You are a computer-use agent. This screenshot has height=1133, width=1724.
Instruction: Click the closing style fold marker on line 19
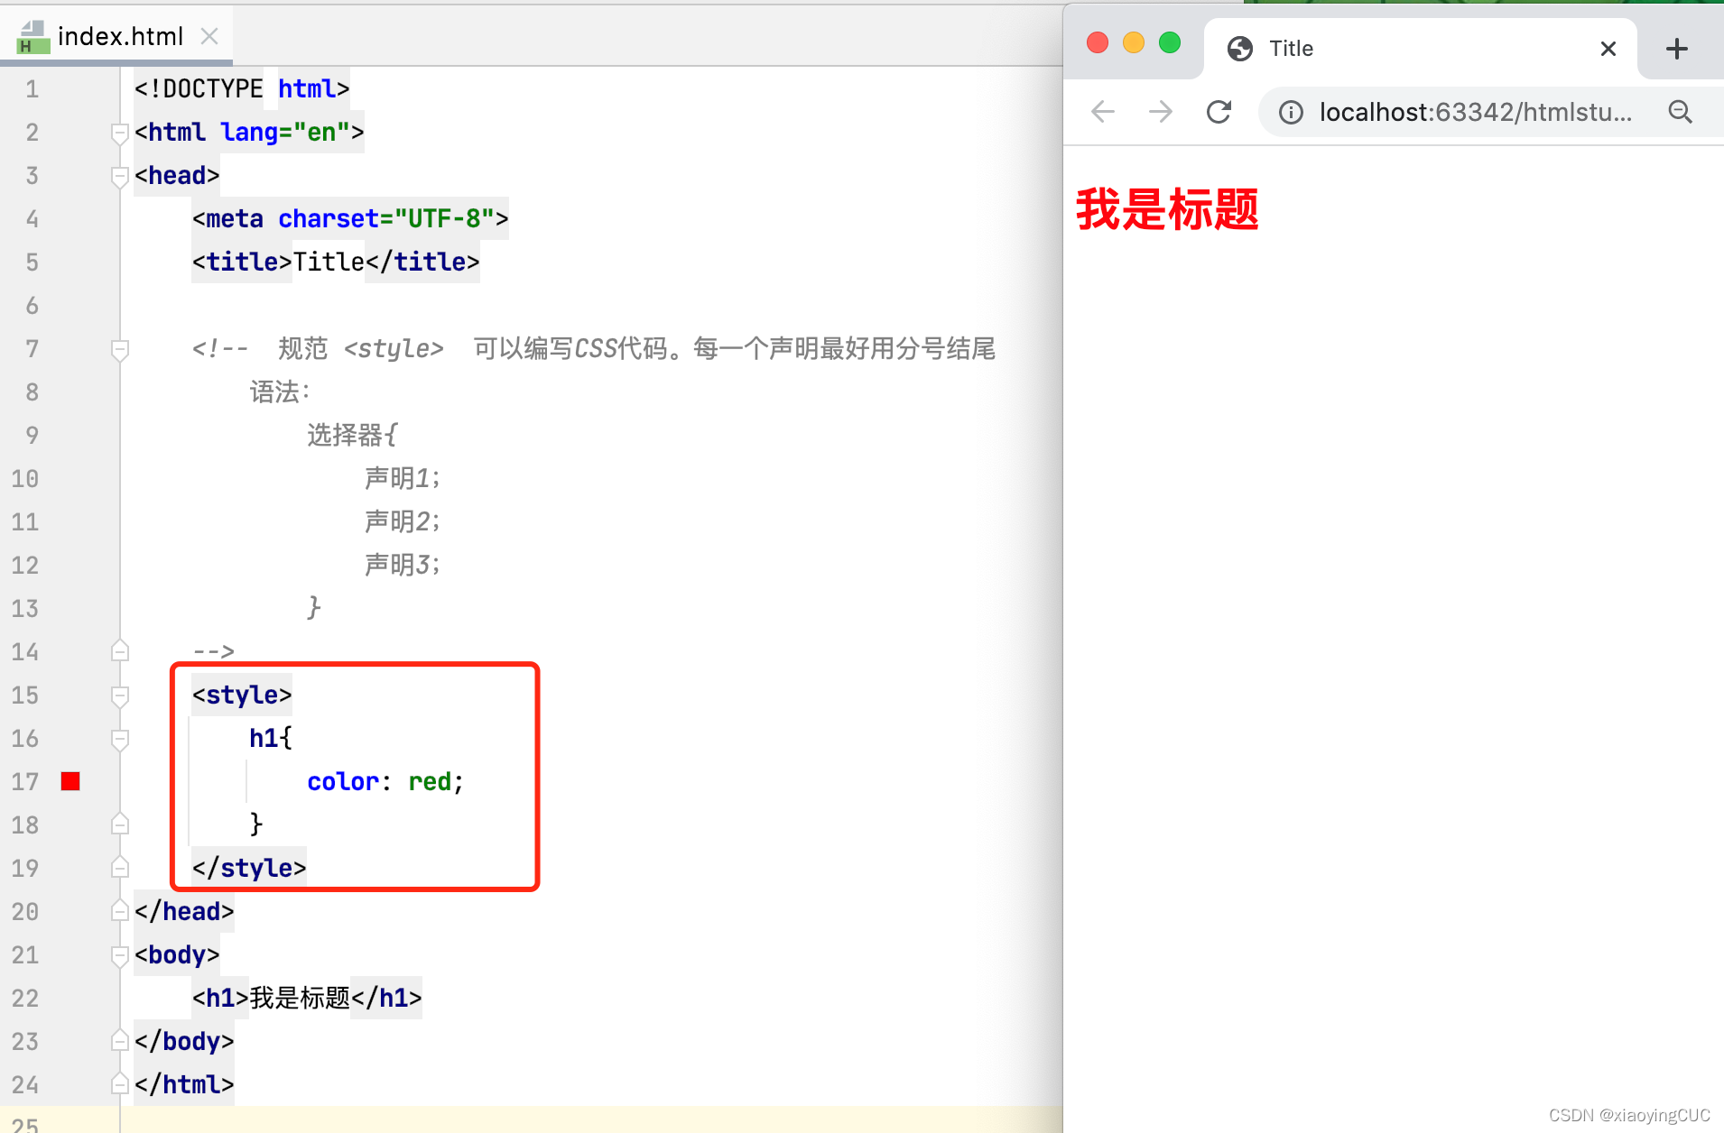coord(119,868)
